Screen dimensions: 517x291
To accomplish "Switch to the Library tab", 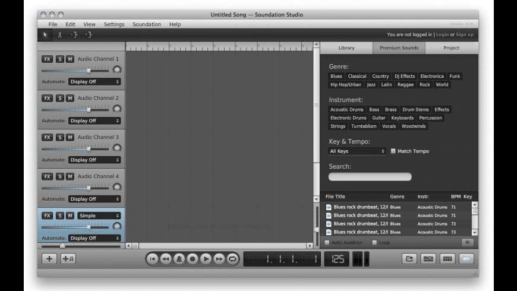I will click(x=346, y=48).
